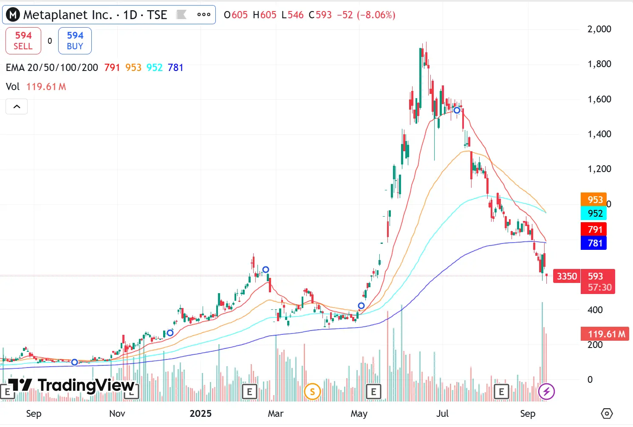The width and height of the screenshot is (633, 427).
Task: Click the close value C593 in header
Action: [320, 15]
